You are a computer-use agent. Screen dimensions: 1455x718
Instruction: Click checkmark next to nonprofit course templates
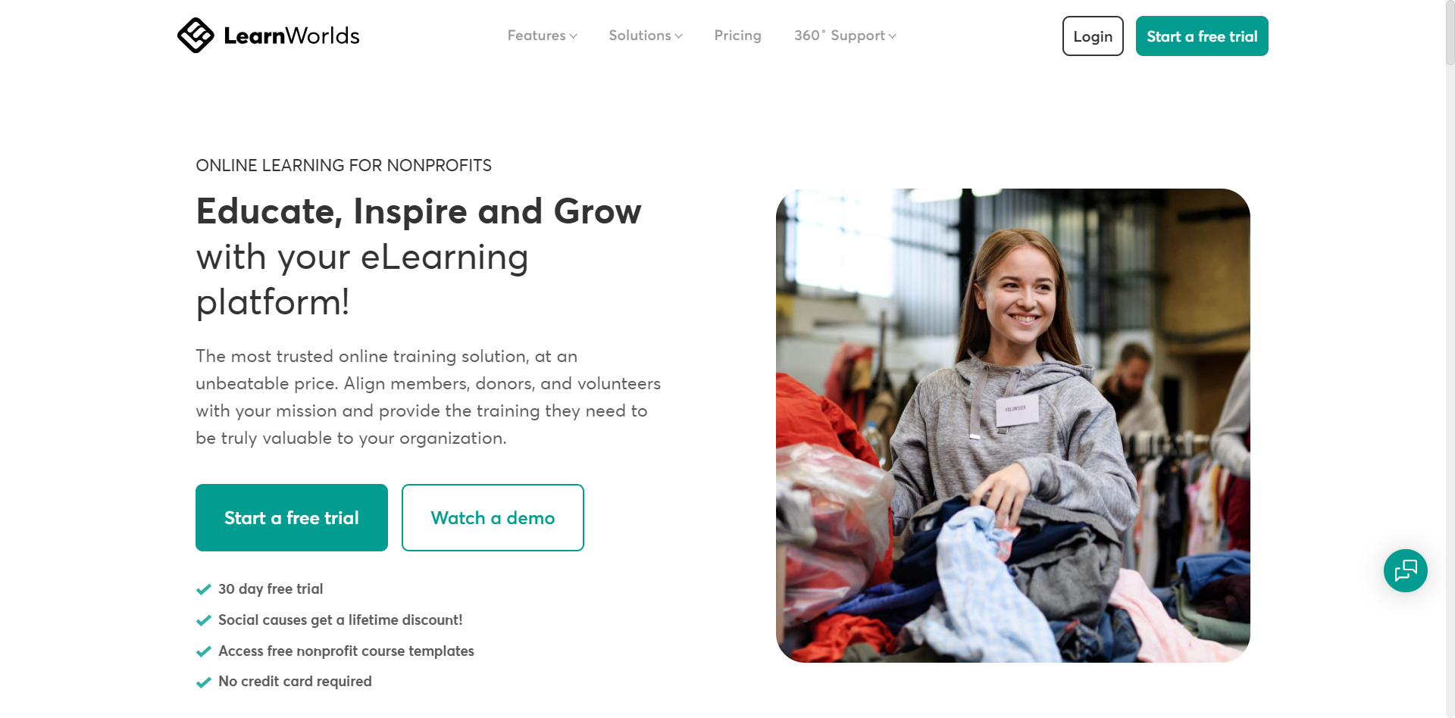pyautogui.click(x=203, y=651)
